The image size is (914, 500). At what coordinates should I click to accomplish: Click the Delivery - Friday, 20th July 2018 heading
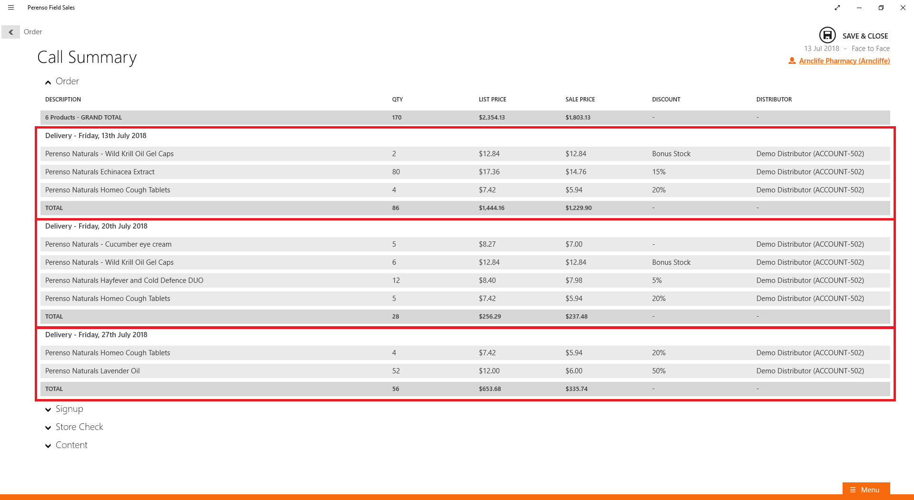coord(96,226)
